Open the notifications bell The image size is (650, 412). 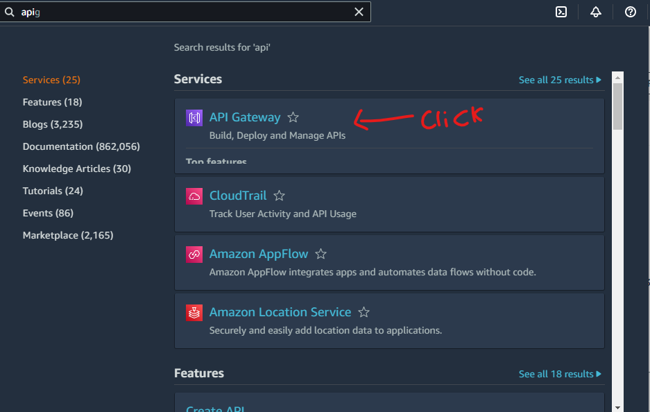596,12
